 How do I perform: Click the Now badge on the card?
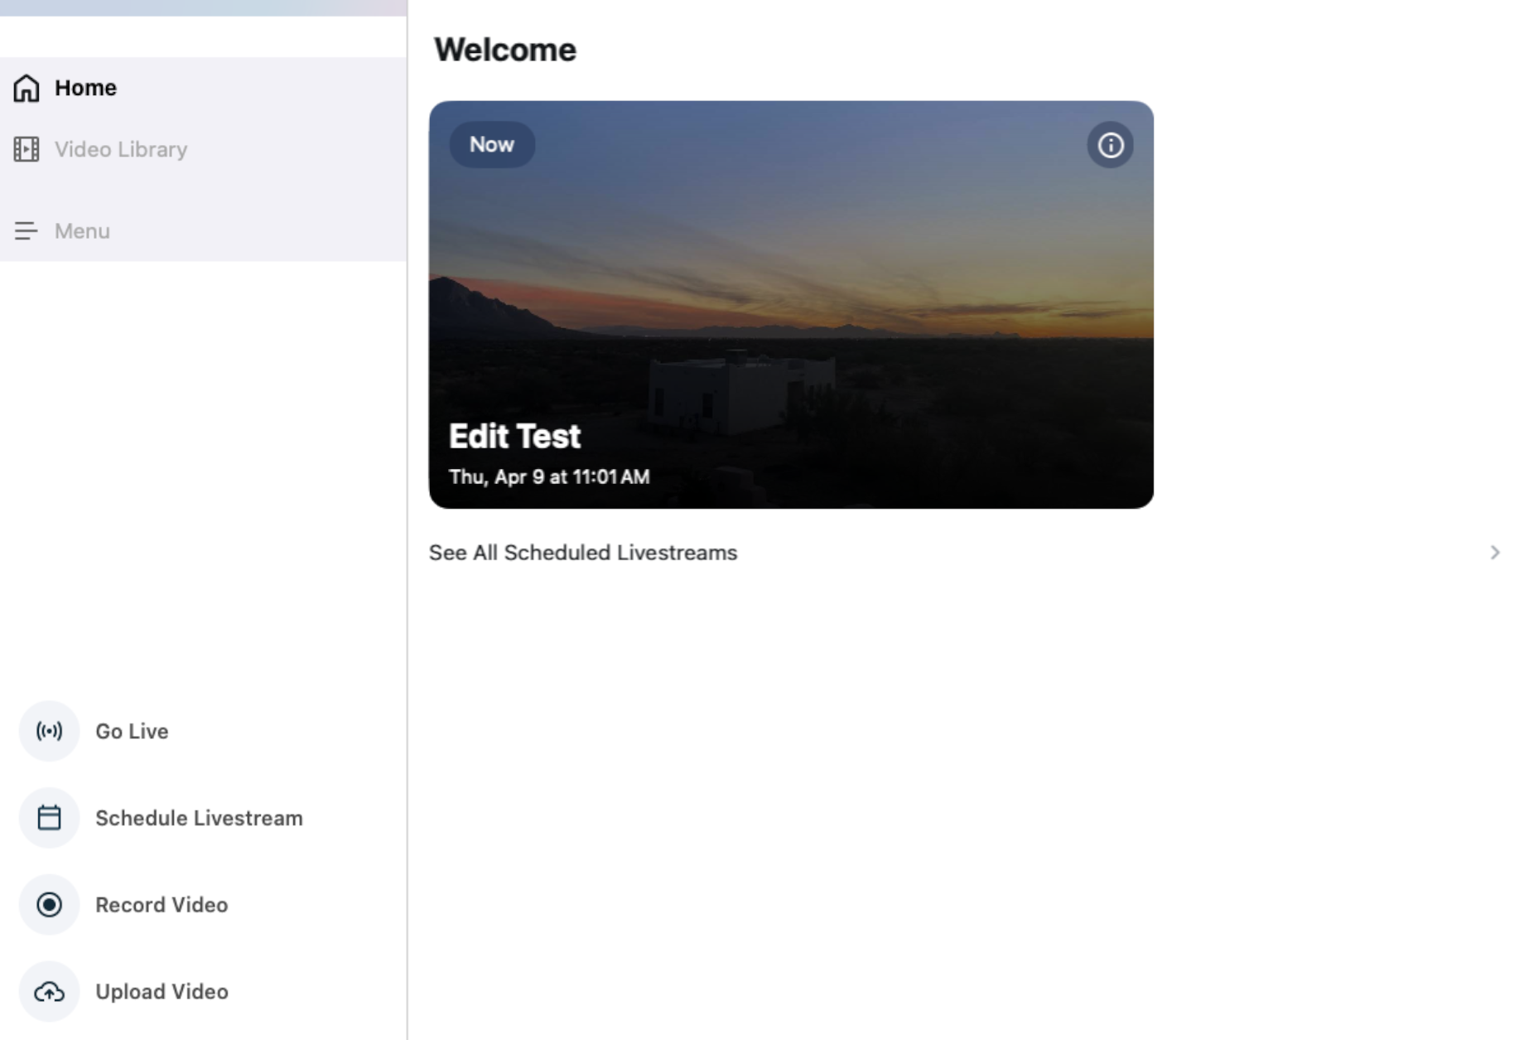click(492, 145)
